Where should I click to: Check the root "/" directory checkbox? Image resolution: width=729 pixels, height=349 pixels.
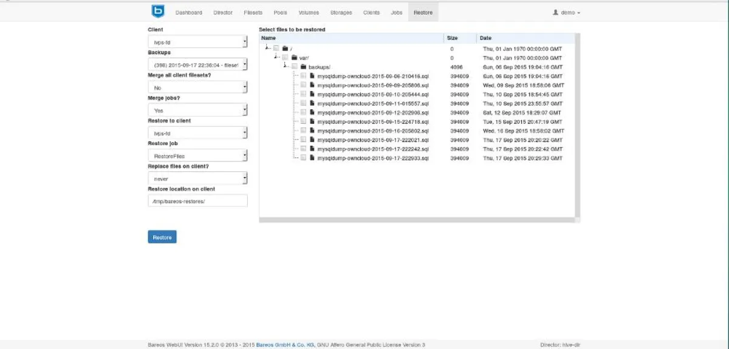(x=276, y=48)
